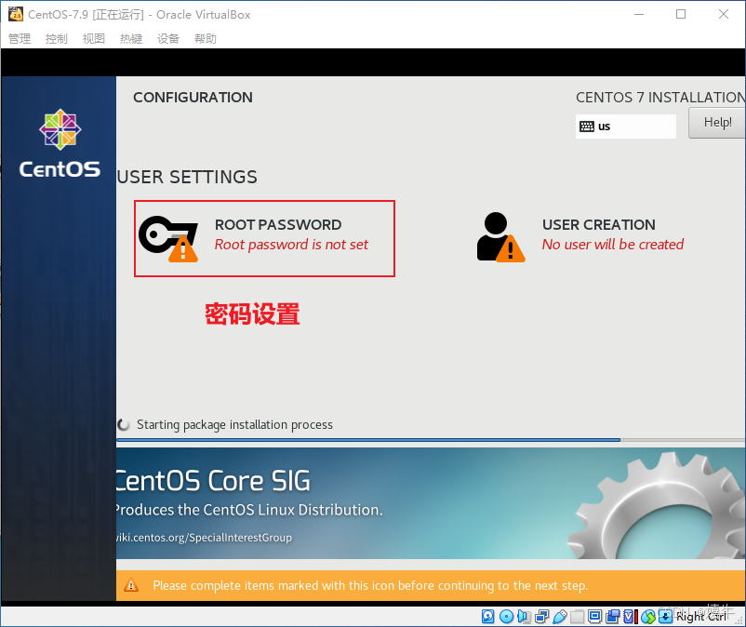Click the network adapters status bar icon
The width and height of the screenshot is (746, 627).
[x=542, y=617]
